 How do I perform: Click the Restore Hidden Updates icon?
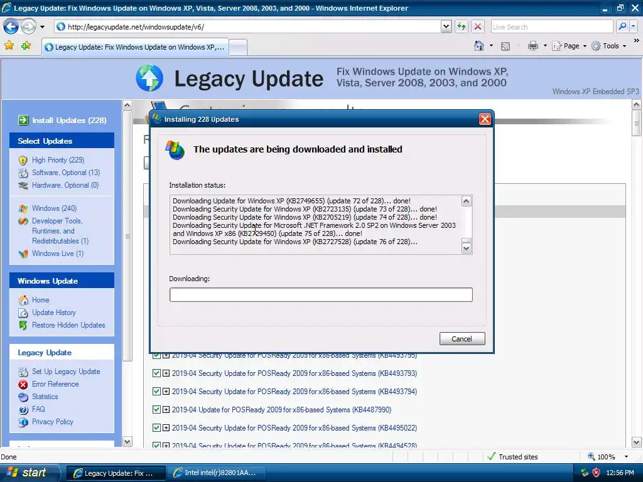(23, 326)
